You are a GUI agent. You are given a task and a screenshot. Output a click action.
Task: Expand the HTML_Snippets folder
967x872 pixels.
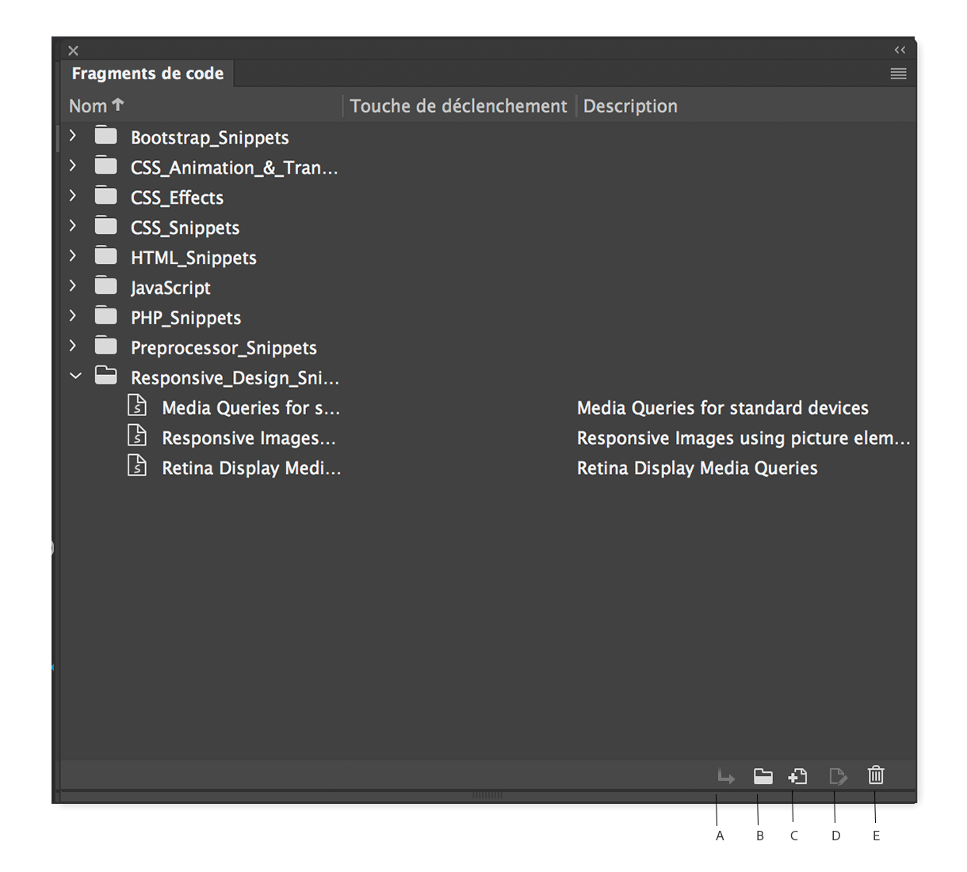73,256
